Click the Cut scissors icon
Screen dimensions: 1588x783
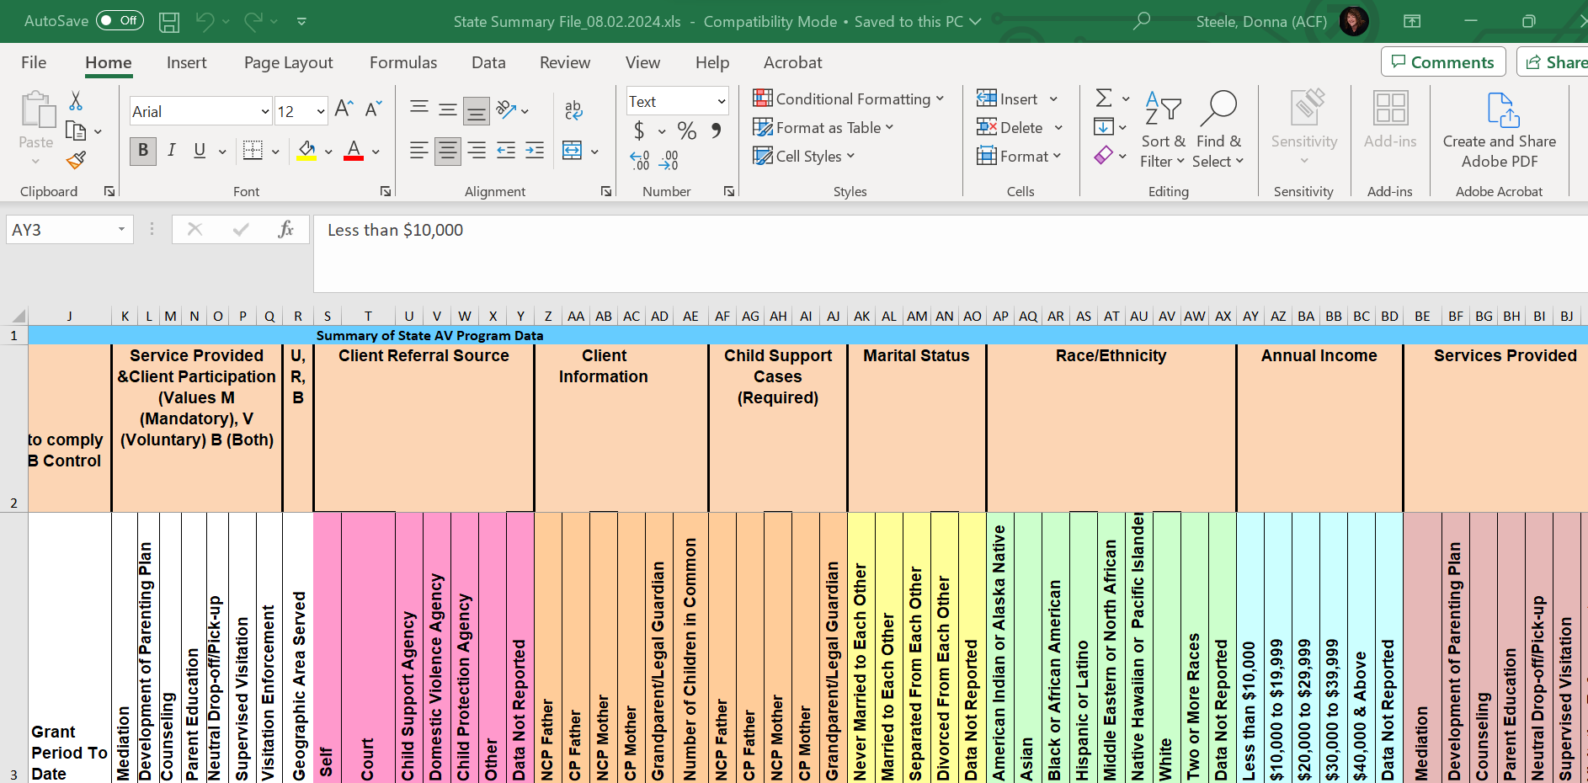click(76, 102)
